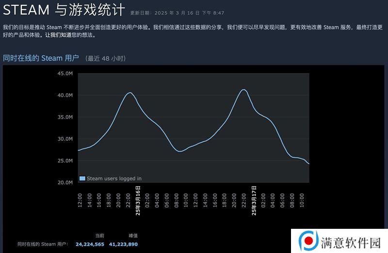Click the 峰值 column header

point(133,236)
